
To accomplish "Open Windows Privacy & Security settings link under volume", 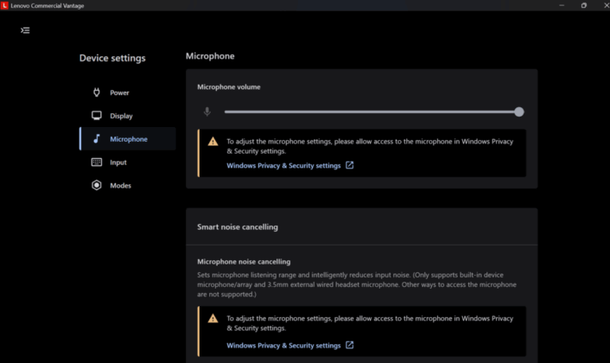I will pos(283,165).
